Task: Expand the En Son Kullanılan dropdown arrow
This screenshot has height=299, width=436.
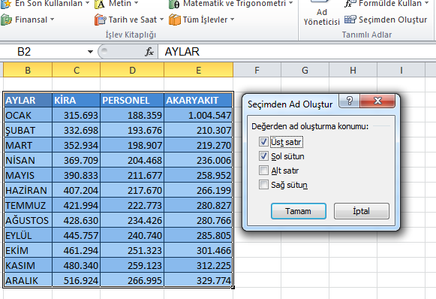Action: (87, 3)
